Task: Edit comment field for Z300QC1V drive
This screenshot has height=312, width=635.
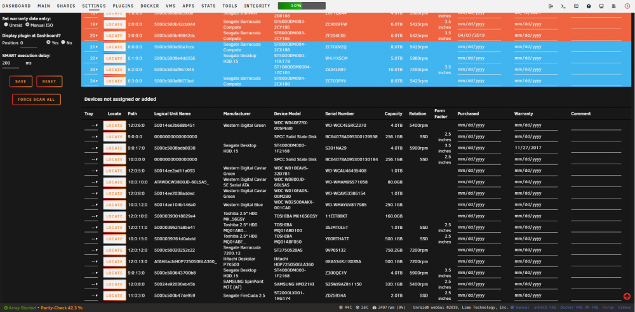Action: (596, 273)
